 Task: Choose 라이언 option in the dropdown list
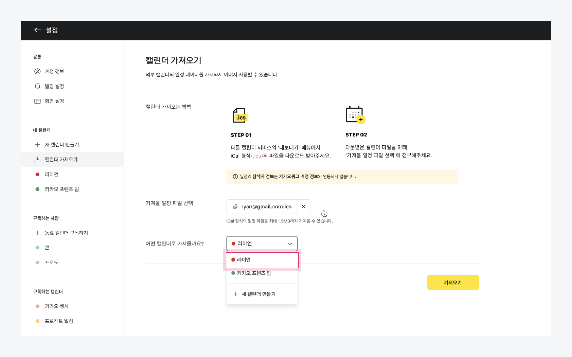click(x=262, y=260)
